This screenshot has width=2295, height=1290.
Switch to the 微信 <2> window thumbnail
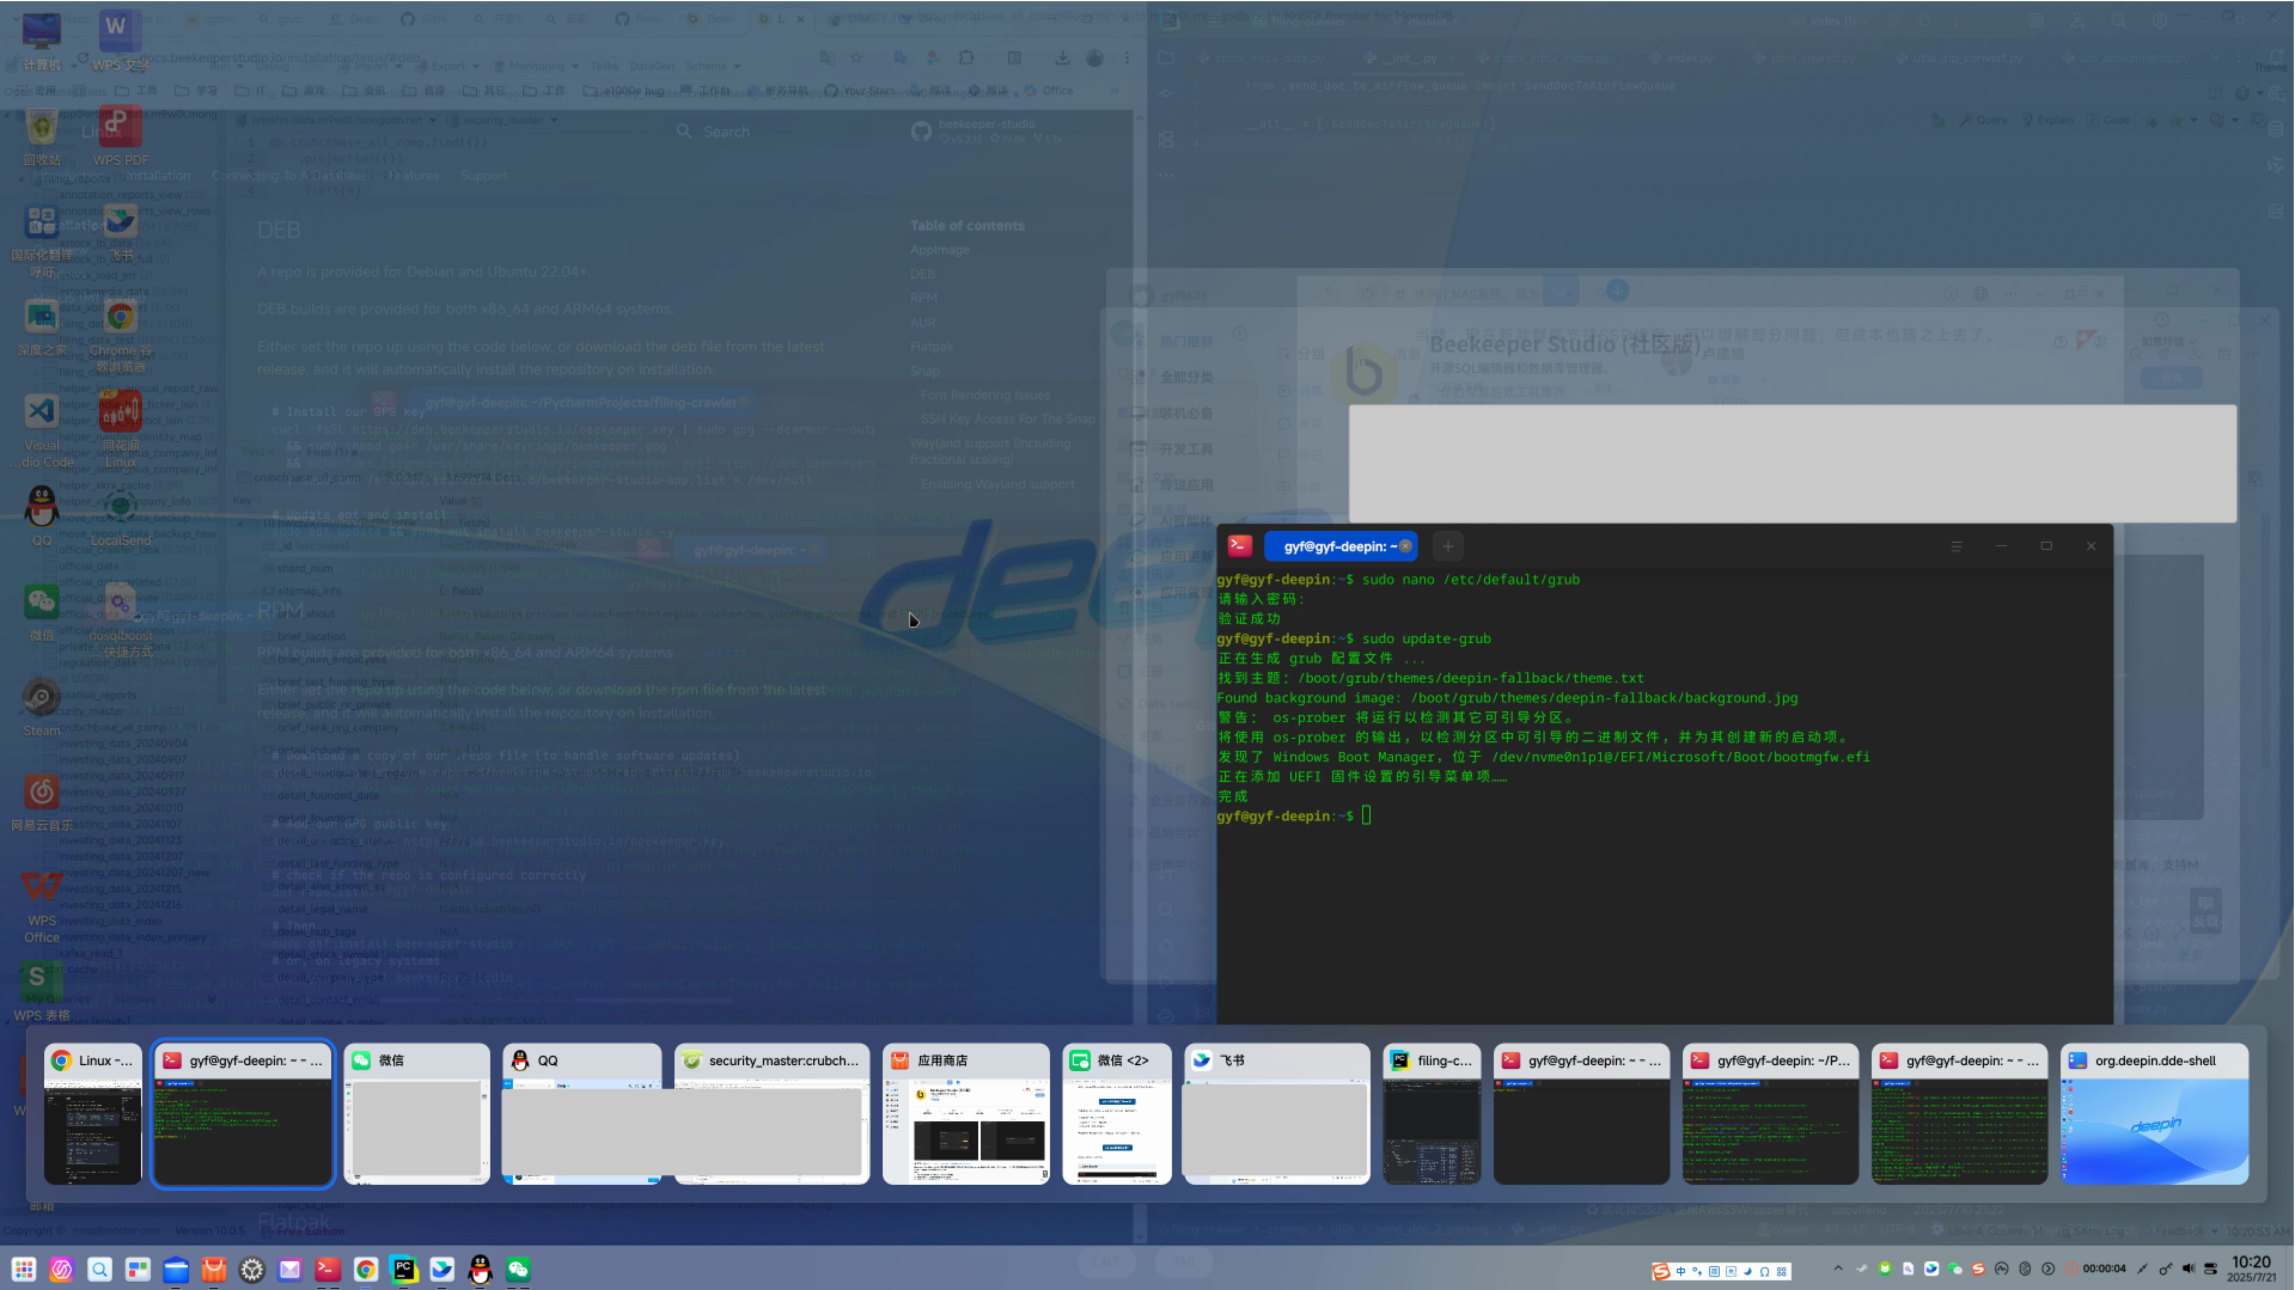tap(1117, 1114)
